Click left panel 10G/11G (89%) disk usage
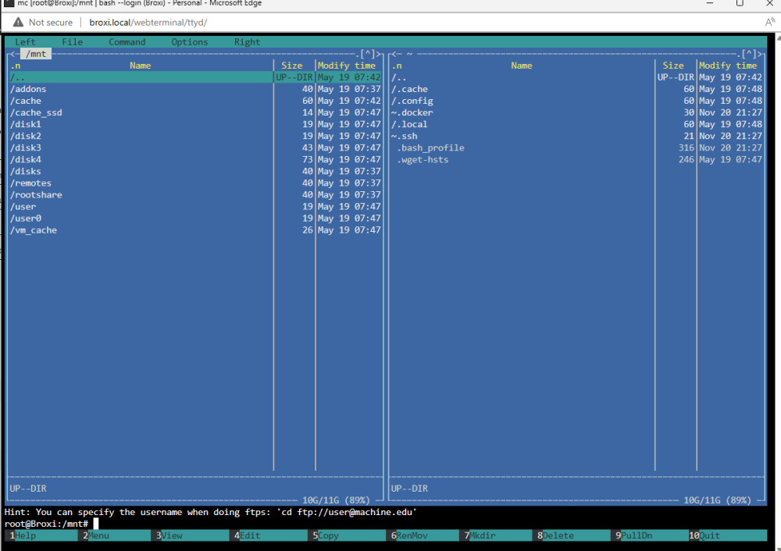This screenshot has width=781, height=551. [336, 500]
